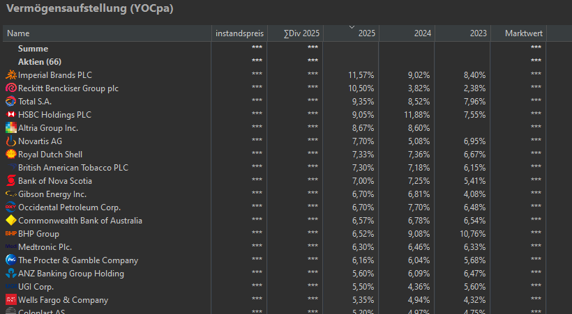Click the Wells Fargo red logo icon
Screen dimensions: 572x314
[x=10, y=300]
